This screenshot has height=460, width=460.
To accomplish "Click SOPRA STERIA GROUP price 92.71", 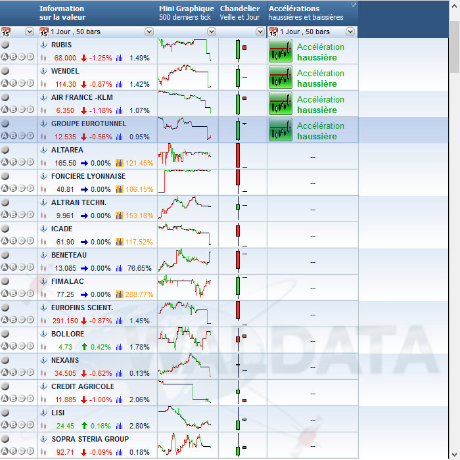I will pos(65,452).
